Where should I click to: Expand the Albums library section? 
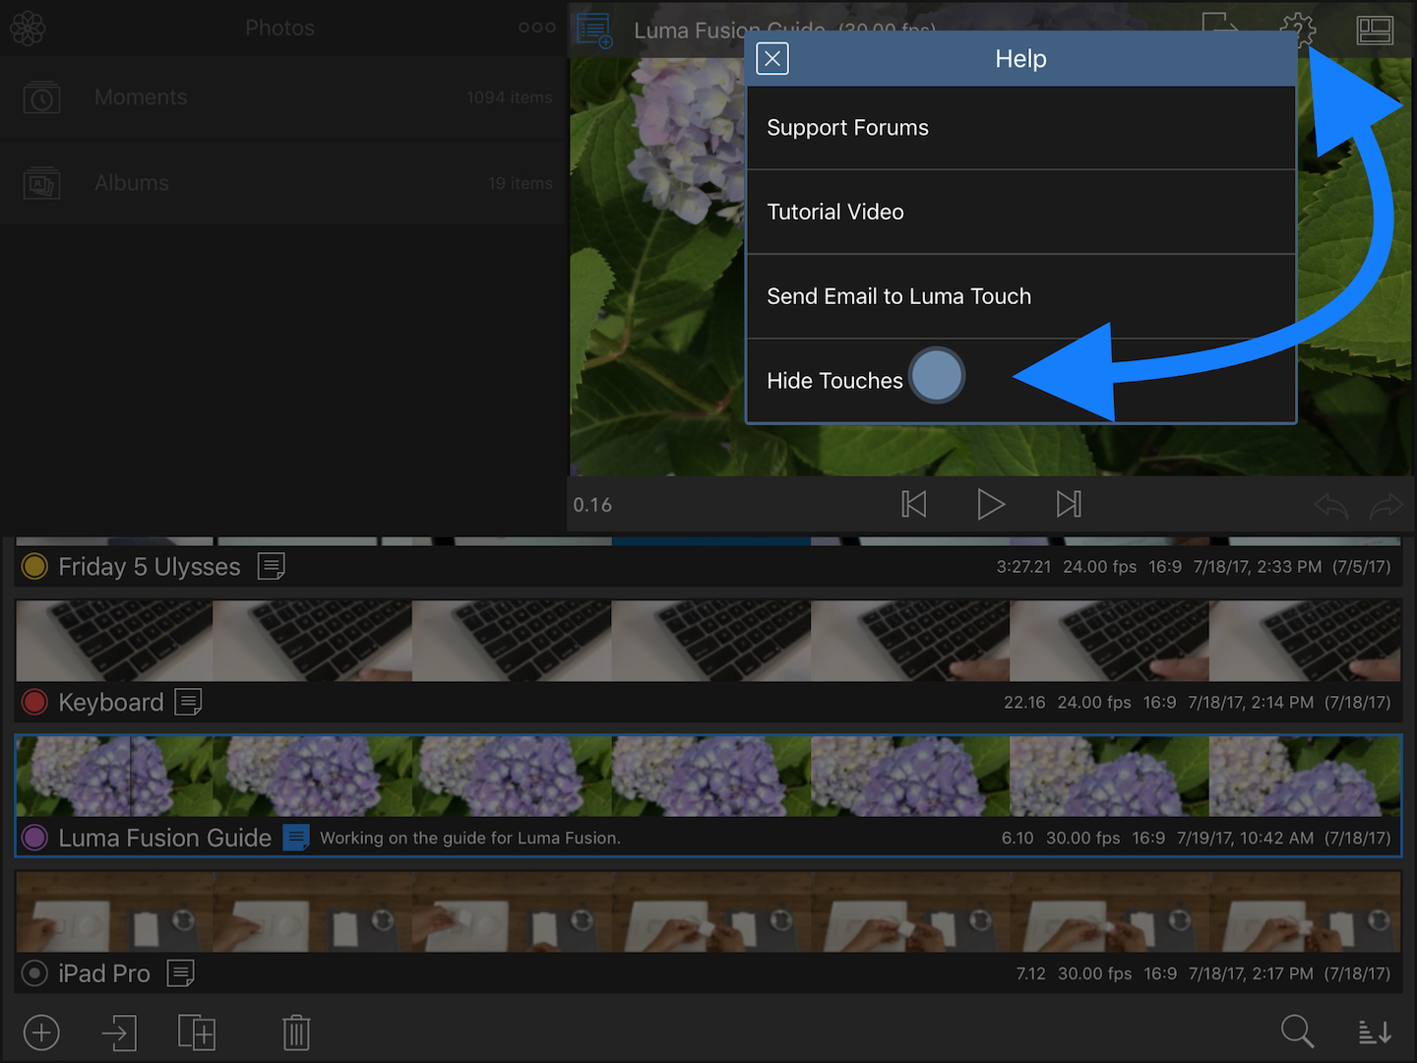click(x=132, y=183)
